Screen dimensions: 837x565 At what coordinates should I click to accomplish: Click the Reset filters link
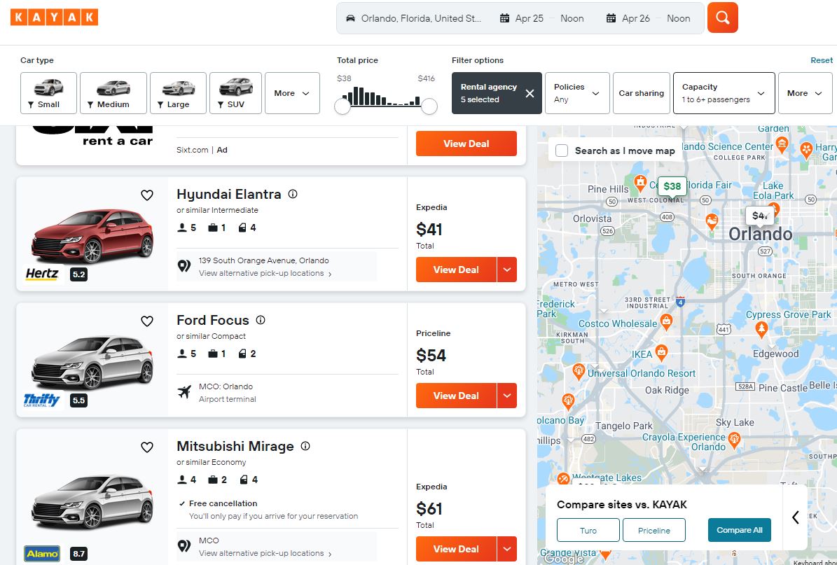pyautogui.click(x=822, y=60)
